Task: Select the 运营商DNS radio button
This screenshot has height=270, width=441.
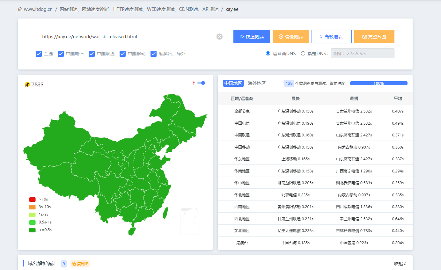Action: click(x=268, y=54)
